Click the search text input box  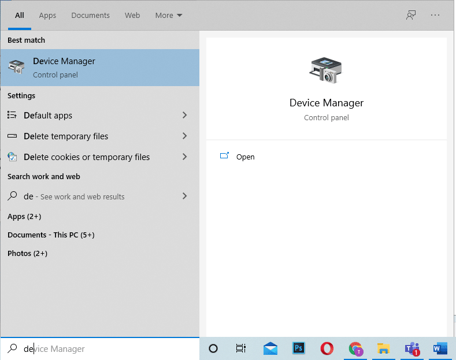point(104,349)
